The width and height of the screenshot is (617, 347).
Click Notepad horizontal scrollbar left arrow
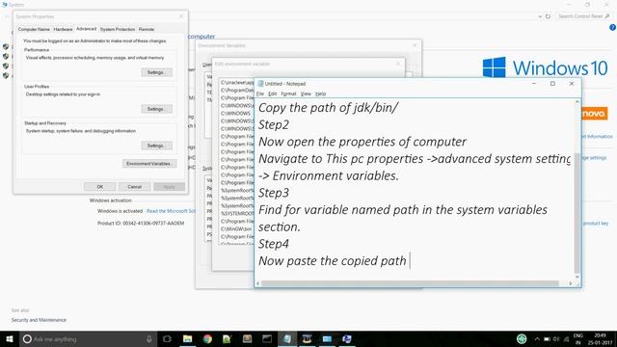pos(258,283)
